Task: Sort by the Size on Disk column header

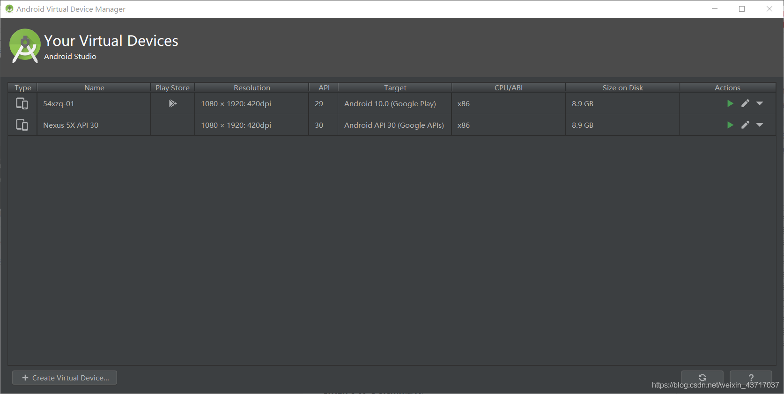Action: click(x=622, y=88)
